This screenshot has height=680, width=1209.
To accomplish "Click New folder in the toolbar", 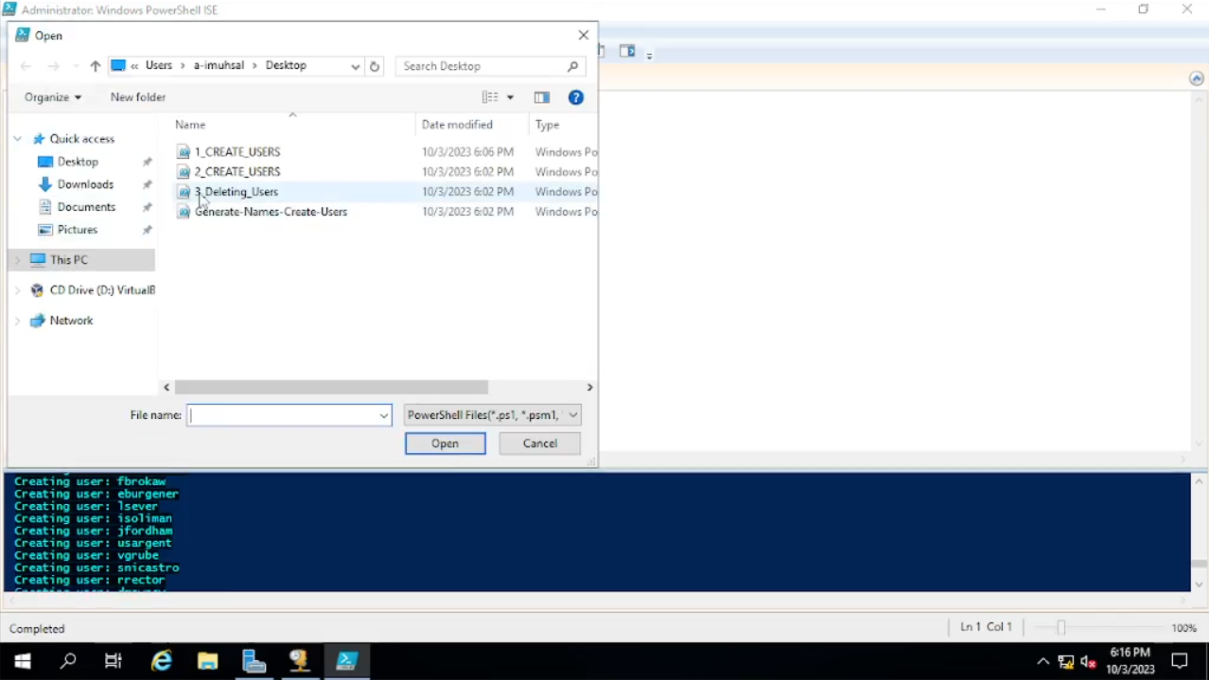I will [138, 97].
